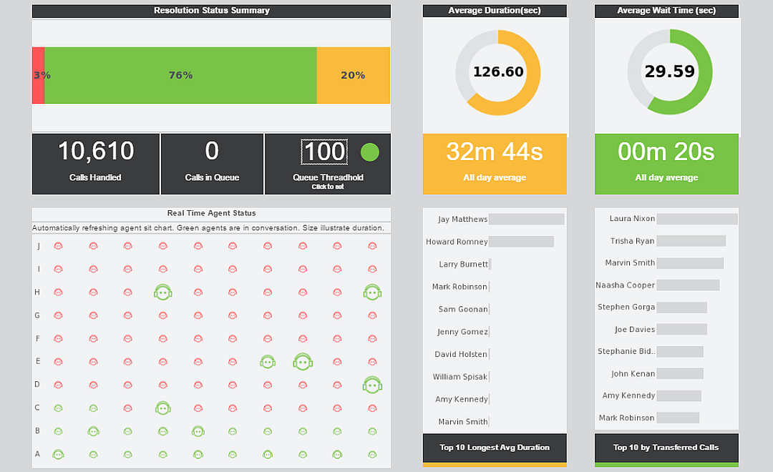Screen dimensions: 773x472
Task: Open the Top 10 by Transferred Calls panel
Action: [666, 448]
